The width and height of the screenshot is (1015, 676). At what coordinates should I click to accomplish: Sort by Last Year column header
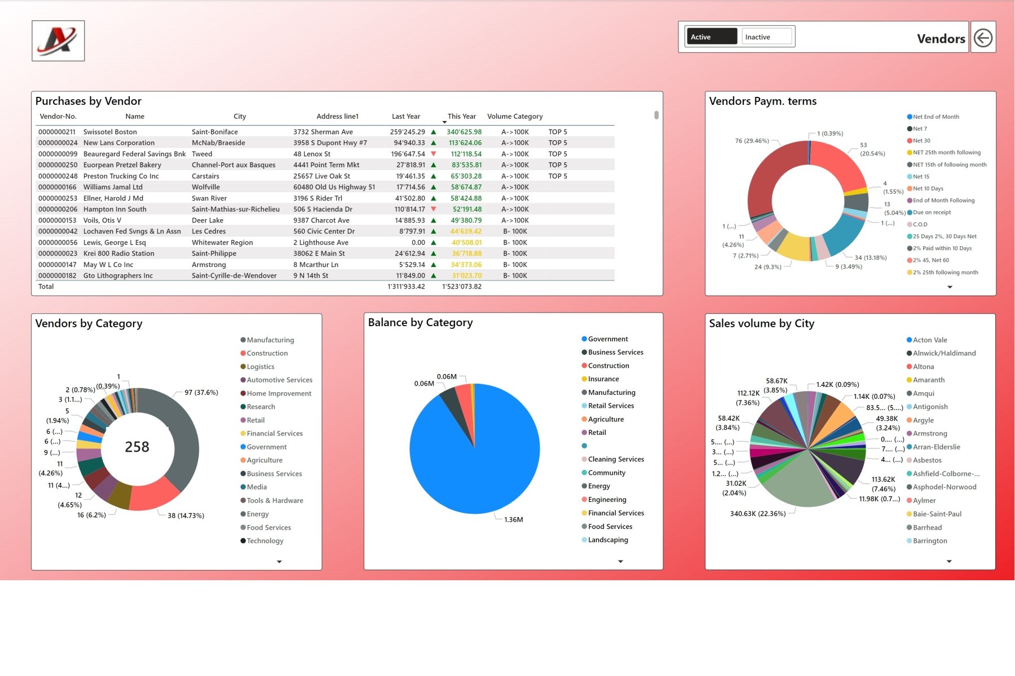pos(406,116)
